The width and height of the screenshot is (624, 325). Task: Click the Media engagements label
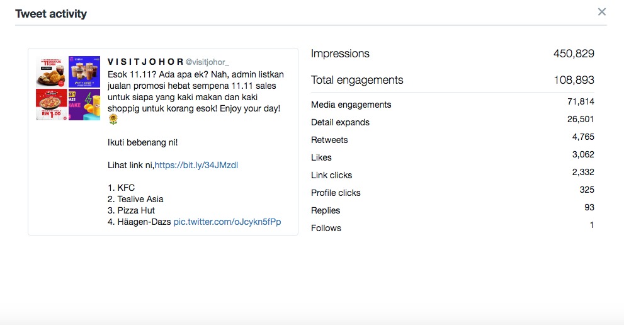tap(351, 105)
